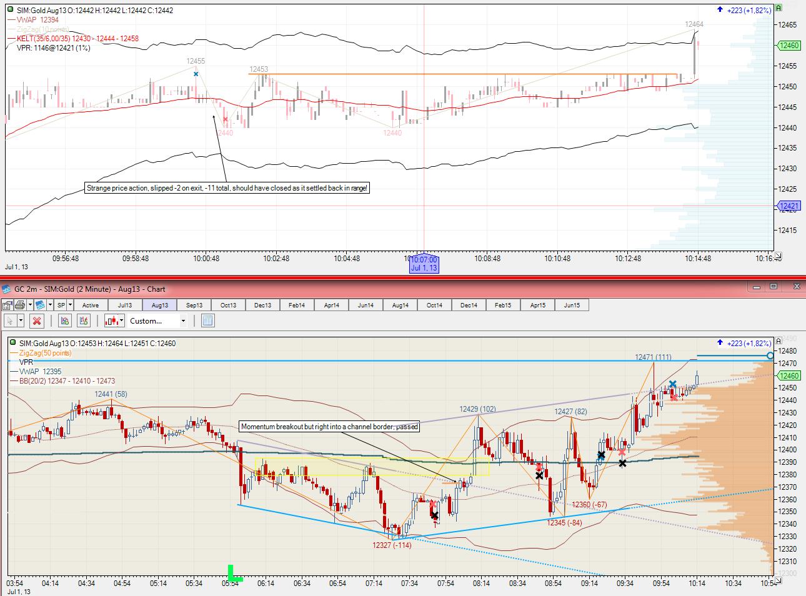
Task: Click the candlestick chart style icon
Action: pyautogui.click(x=111, y=320)
